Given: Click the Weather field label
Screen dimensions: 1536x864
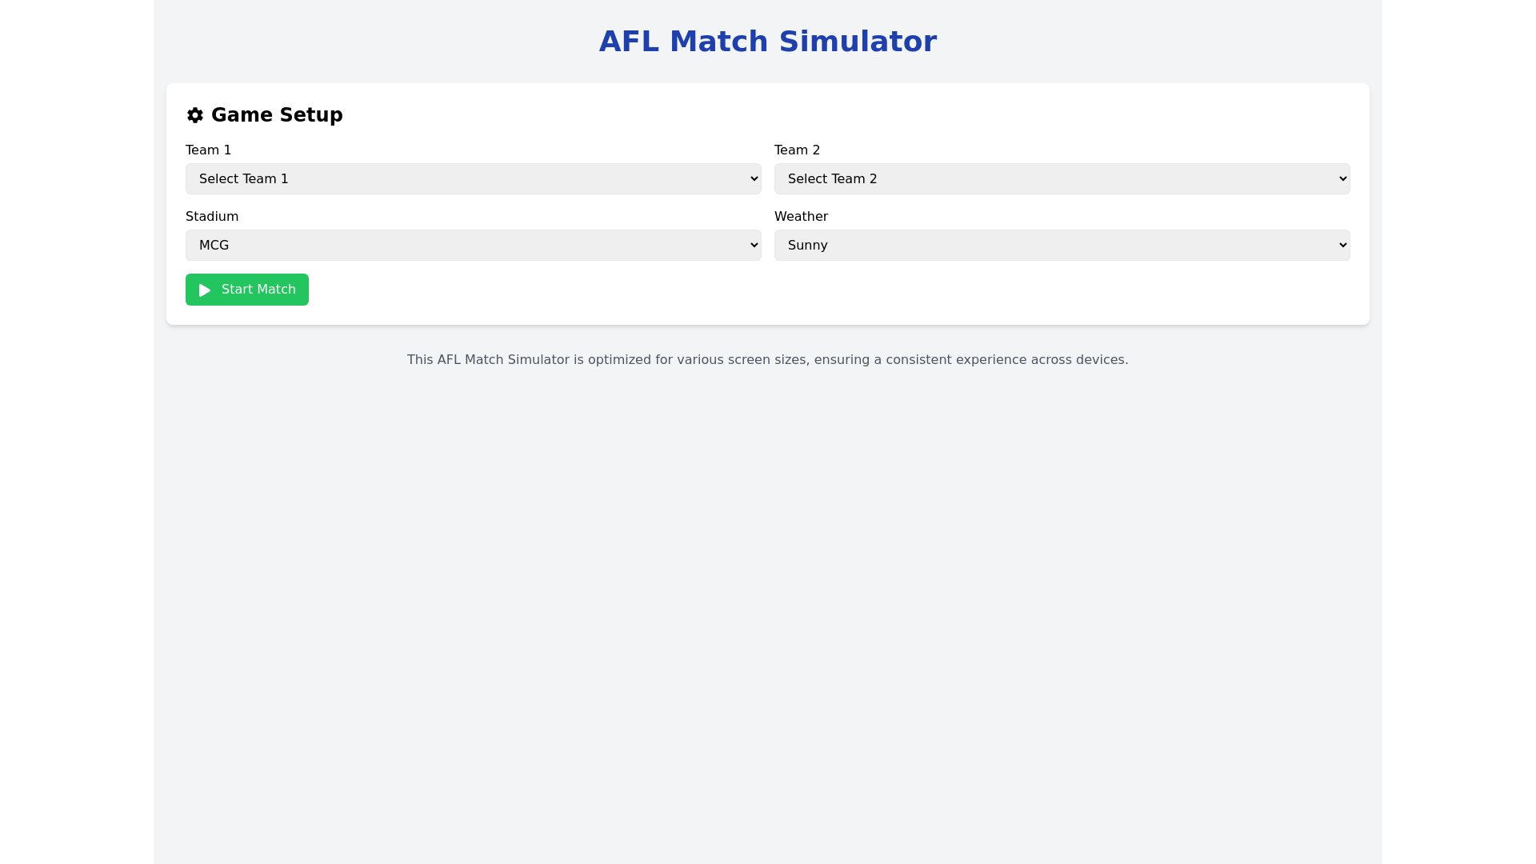Looking at the screenshot, I should coord(801,217).
